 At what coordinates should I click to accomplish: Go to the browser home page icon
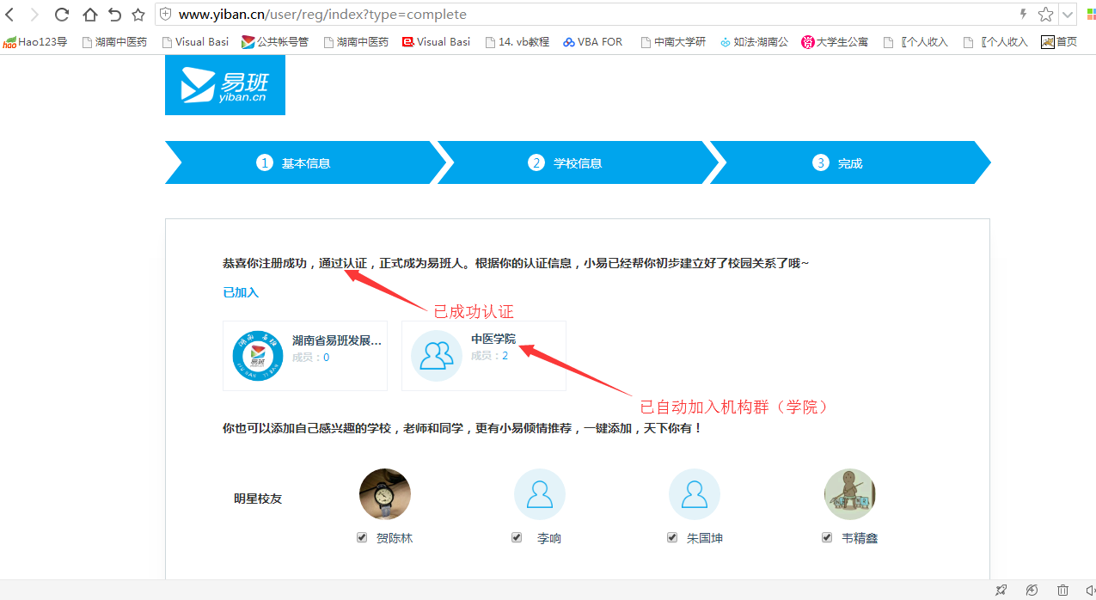(x=89, y=15)
